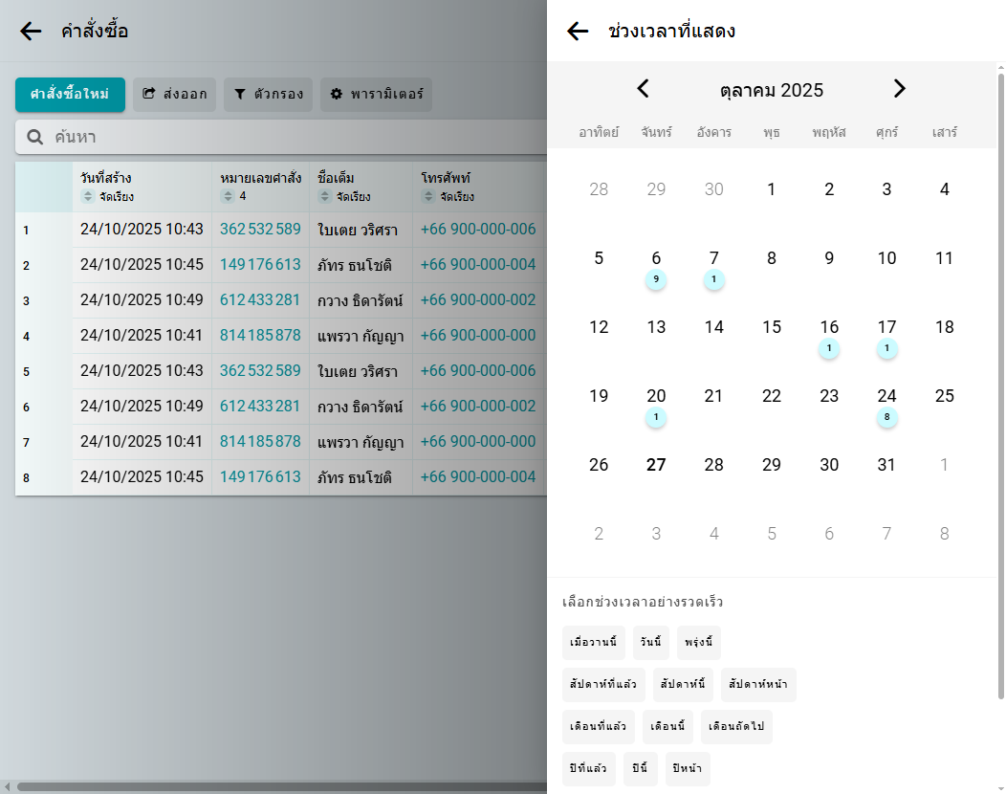Click back arrow in the date range panel

tap(578, 32)
